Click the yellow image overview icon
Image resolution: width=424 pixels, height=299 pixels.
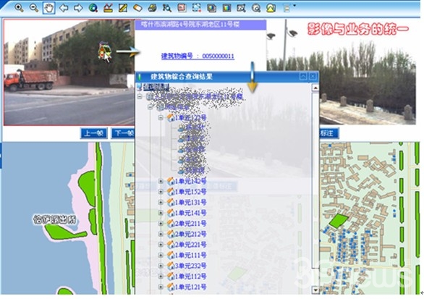pyautogui.click(x=271, y=8)
